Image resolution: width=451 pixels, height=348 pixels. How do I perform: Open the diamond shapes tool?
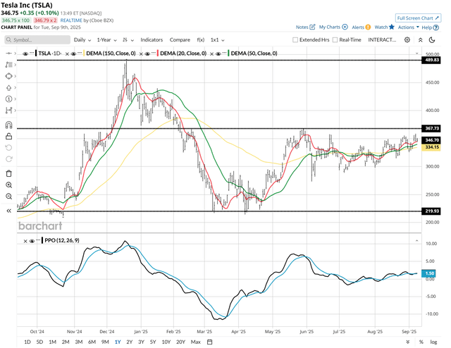click(x=8, y=76)
